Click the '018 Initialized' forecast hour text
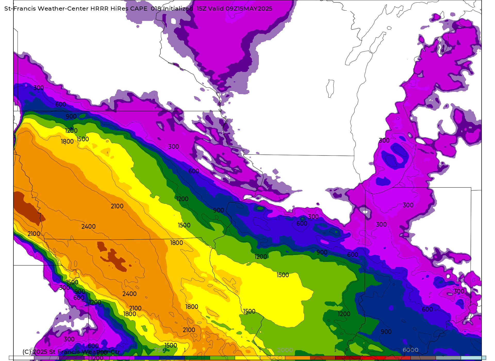Image resolution: width=495 pixels, height=361 pixels. tap(172, 9)
